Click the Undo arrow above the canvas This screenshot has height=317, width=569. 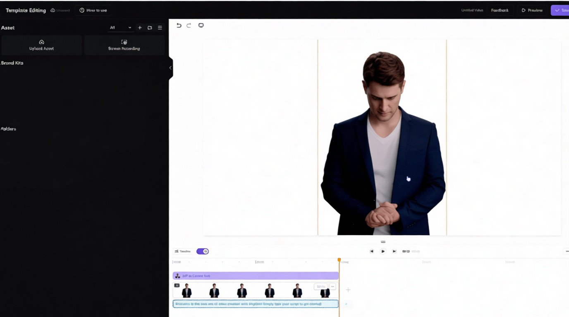(179, 25)
